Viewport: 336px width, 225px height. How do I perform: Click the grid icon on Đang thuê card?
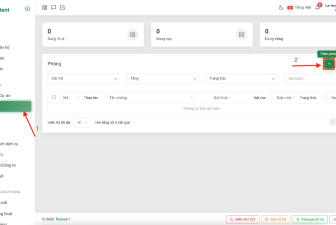[x=132, y=34]
